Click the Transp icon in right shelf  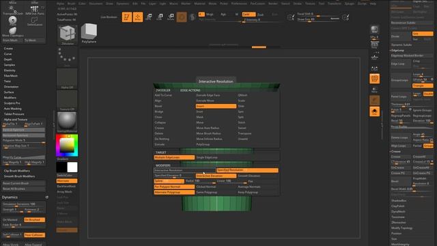tap(375, 90)
